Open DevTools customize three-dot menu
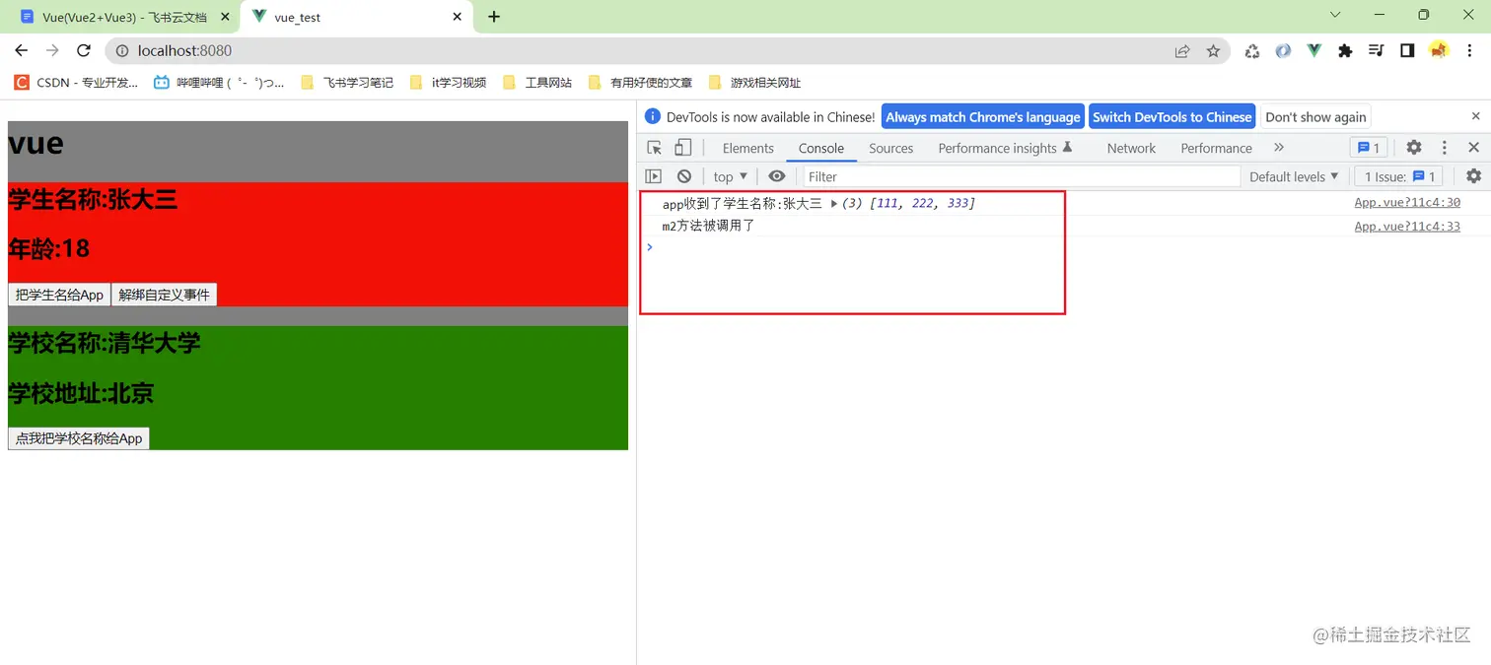The width and height of the screenshot is (1491, 665). tap(1445, 148)
